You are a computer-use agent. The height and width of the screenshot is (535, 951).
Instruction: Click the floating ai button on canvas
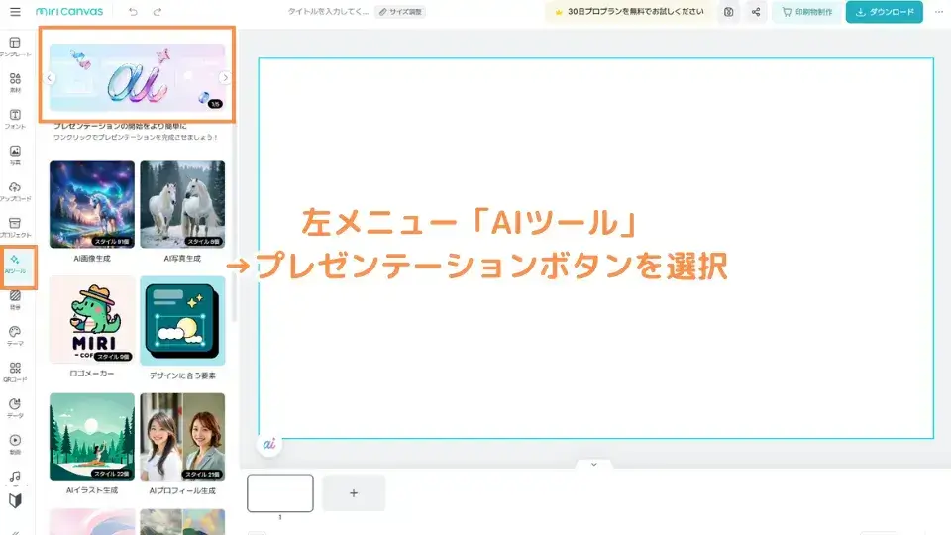point(269,445)
